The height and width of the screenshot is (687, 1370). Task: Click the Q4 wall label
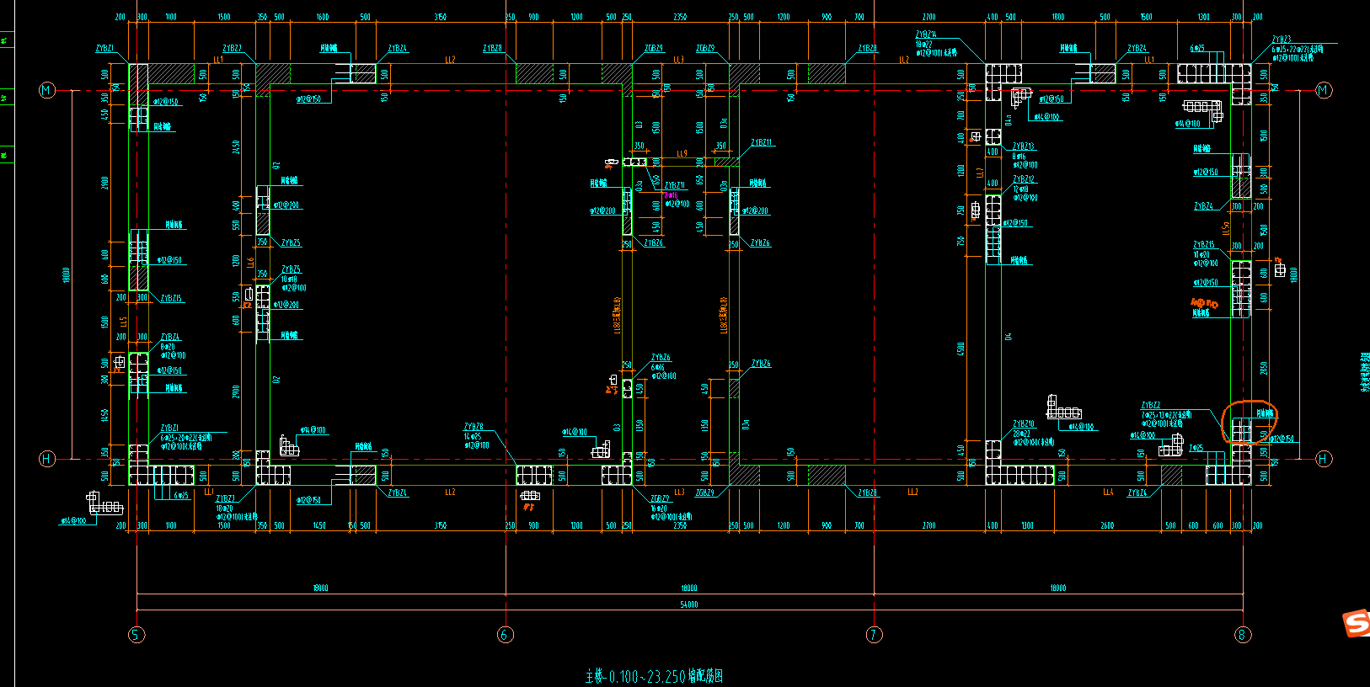[1009, 337]
